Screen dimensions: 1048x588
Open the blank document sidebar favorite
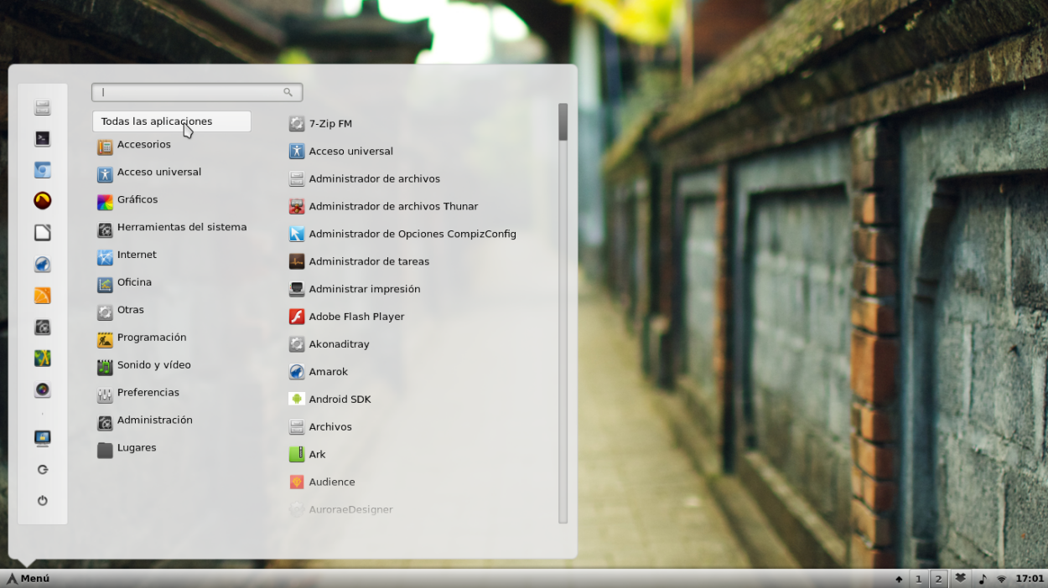(x=42, y=233)
